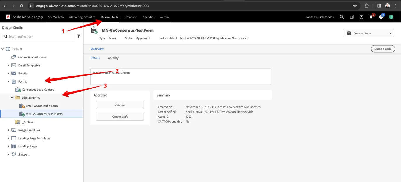Open the checklist icon in header
The width and height of the screenshot is (401, 182).
(352, 17)
